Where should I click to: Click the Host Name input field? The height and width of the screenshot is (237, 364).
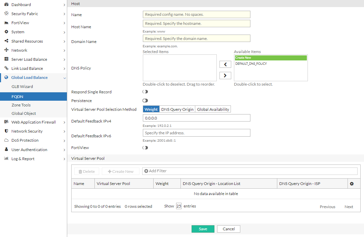196,23
